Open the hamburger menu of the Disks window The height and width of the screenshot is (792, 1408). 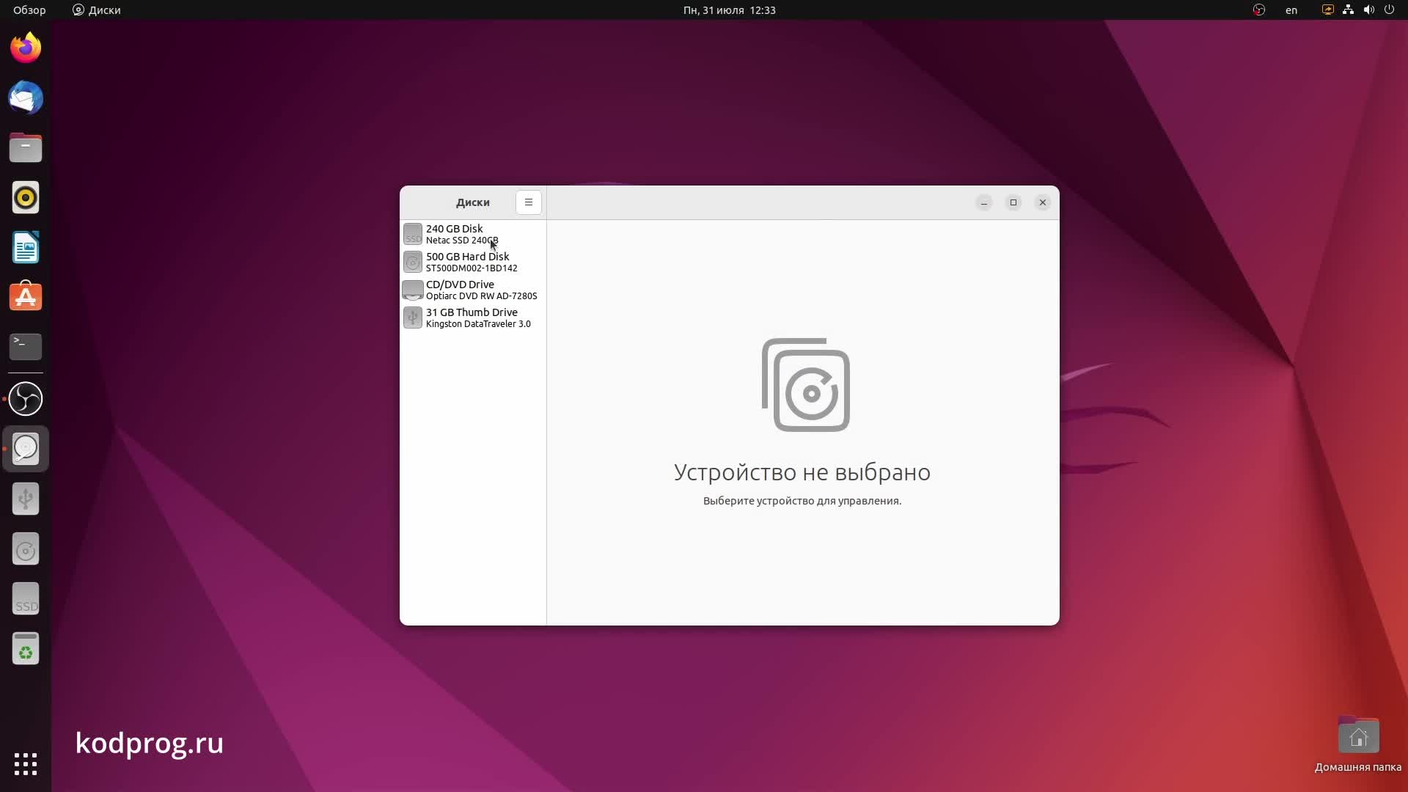tap(528, 202)
